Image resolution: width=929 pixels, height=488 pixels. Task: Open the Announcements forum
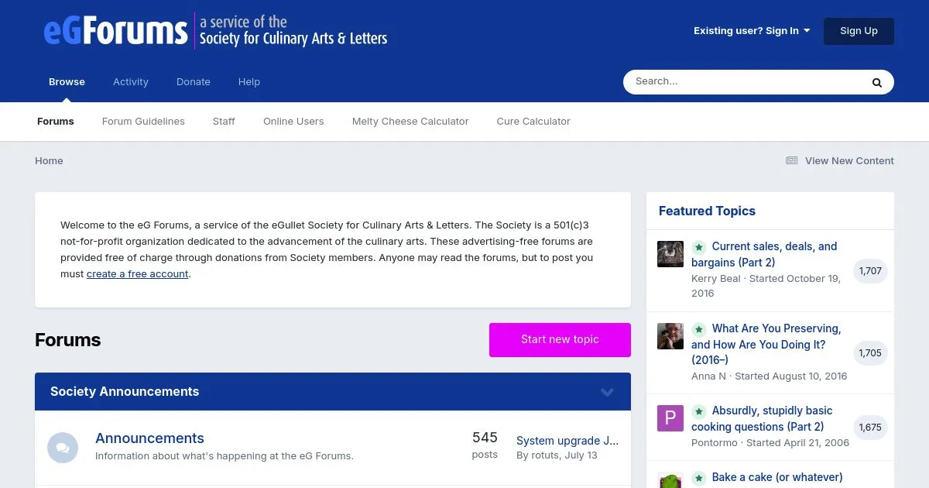[x=149, y=438]
